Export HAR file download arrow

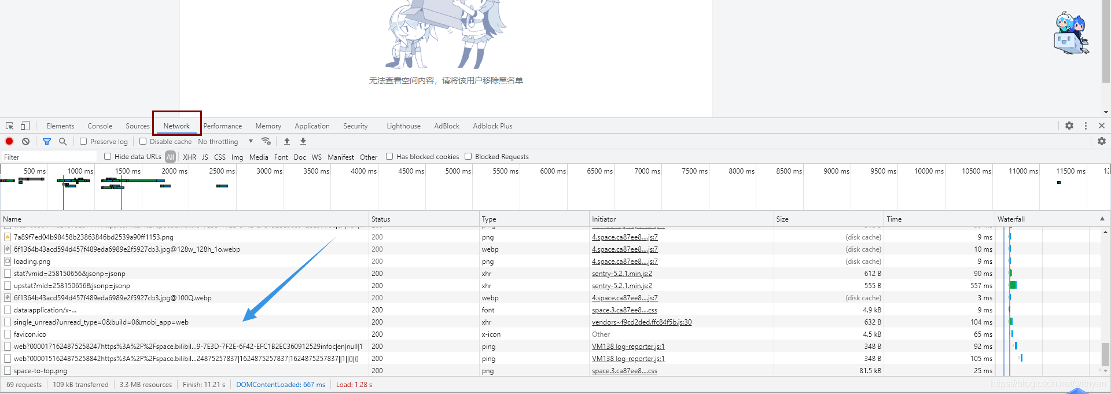[x=303, y=141]
